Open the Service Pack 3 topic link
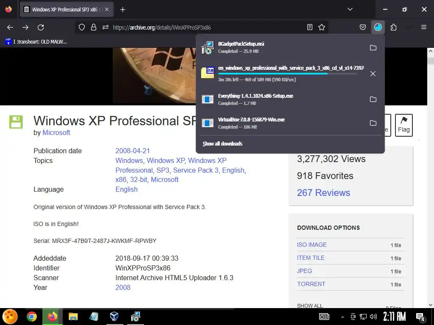 [196, 170]
